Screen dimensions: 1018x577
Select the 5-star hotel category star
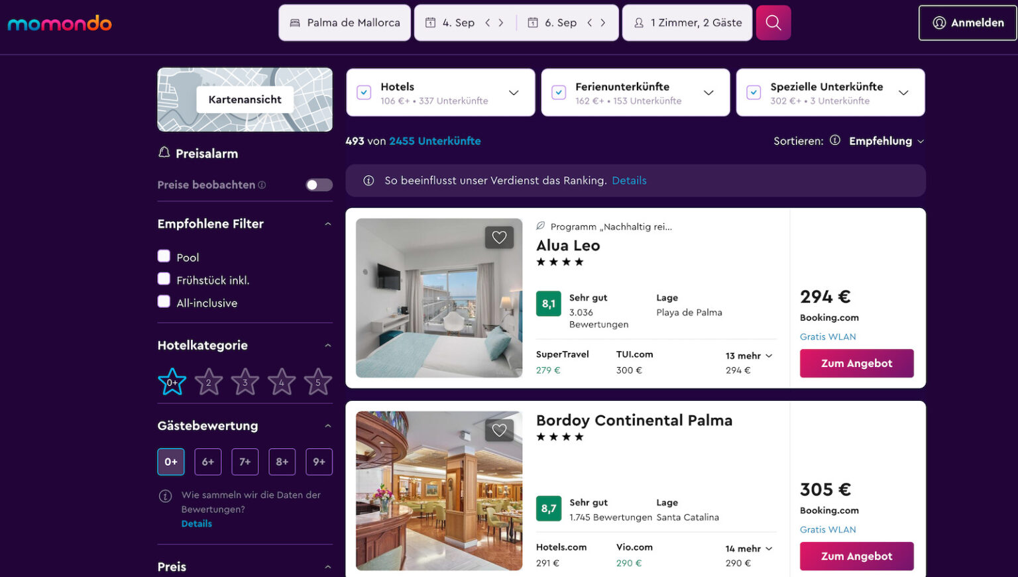(x=317, y=382)
